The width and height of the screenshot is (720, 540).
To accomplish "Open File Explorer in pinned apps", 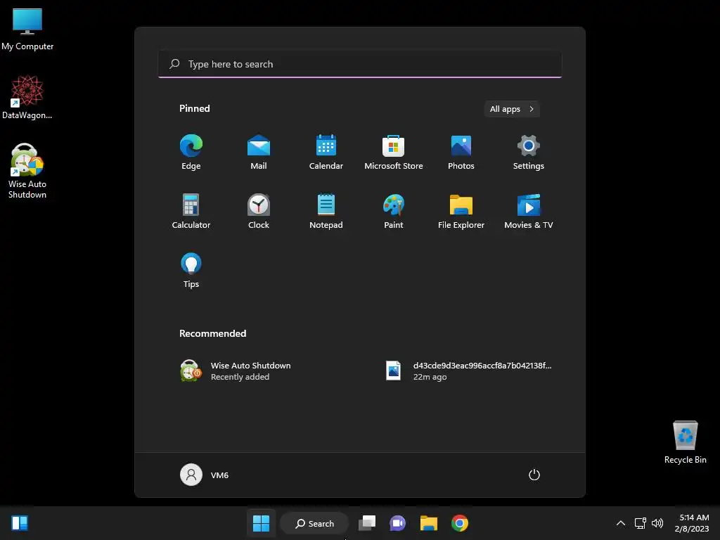I will 461,211.
